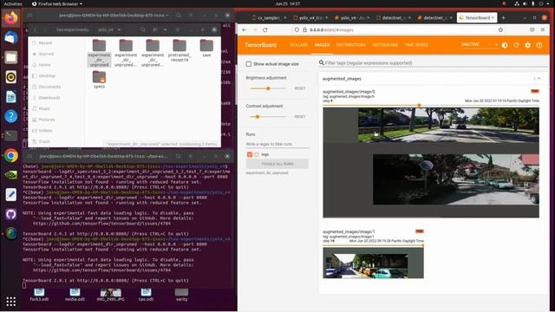This screenshot has width=555, height=312.
Task: Adjust the contrast slider handle
Action: point(258,117)
